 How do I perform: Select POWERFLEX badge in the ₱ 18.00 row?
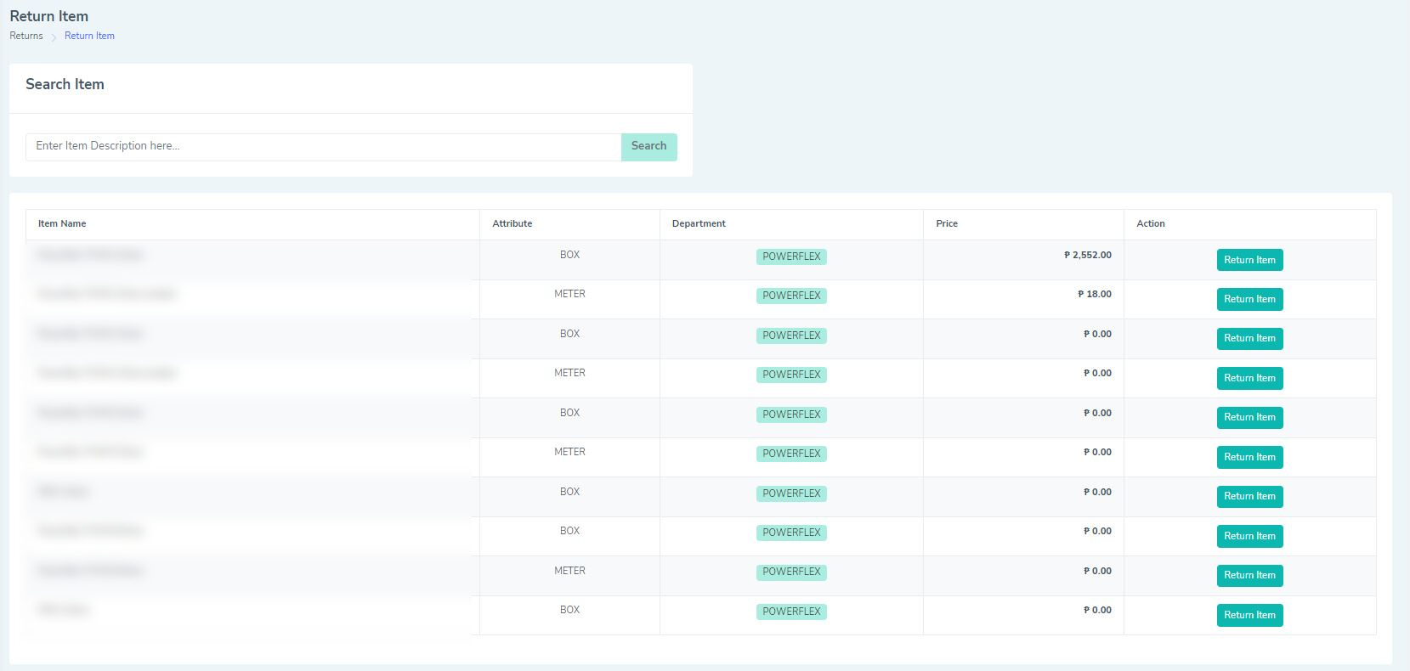click(791, 296)
